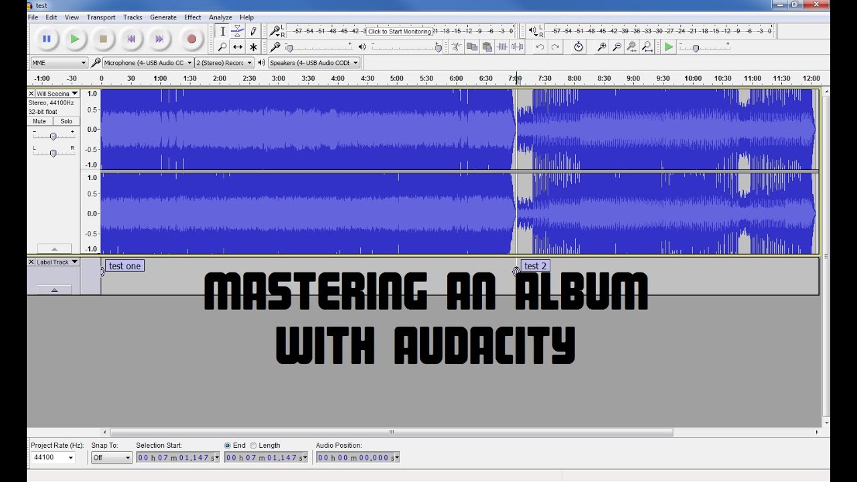The height and width of the screenshot is (482, 857).
Task: Open the Transport menu
Action: point(101,17)
